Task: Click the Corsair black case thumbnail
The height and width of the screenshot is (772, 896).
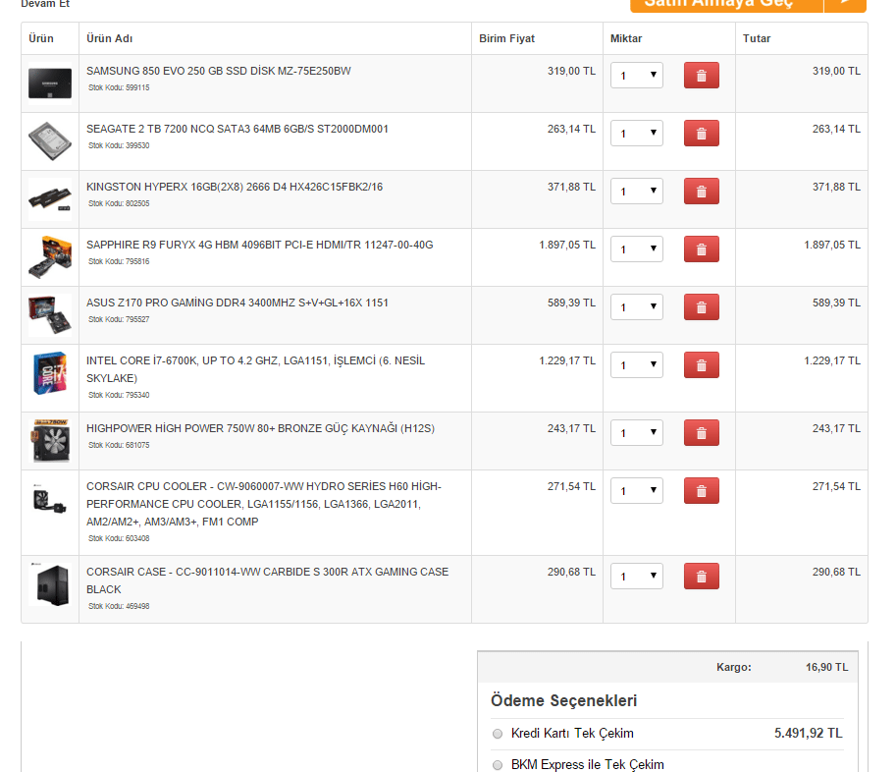Action: click(50, 584)
